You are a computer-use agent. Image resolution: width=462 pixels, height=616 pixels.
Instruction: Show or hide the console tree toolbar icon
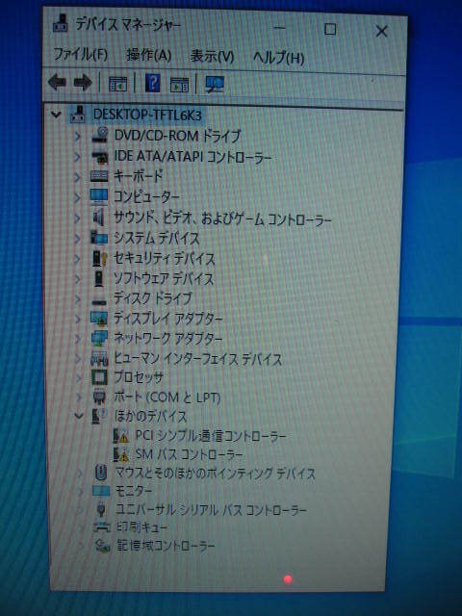117,84
